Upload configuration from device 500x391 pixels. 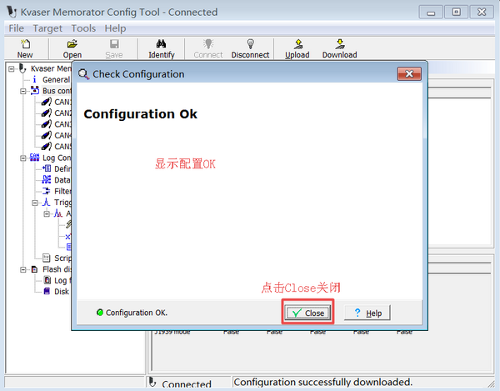point(297,48)
